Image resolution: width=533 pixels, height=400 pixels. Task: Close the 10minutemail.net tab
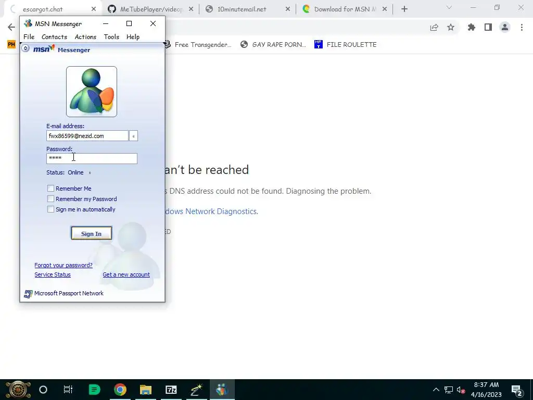point(287,9)
